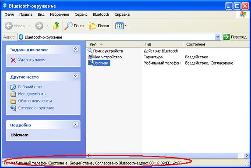Open the Views icon in toolbar
The width and height of the screenshot is (251, 168).
(x=119, y=26)
